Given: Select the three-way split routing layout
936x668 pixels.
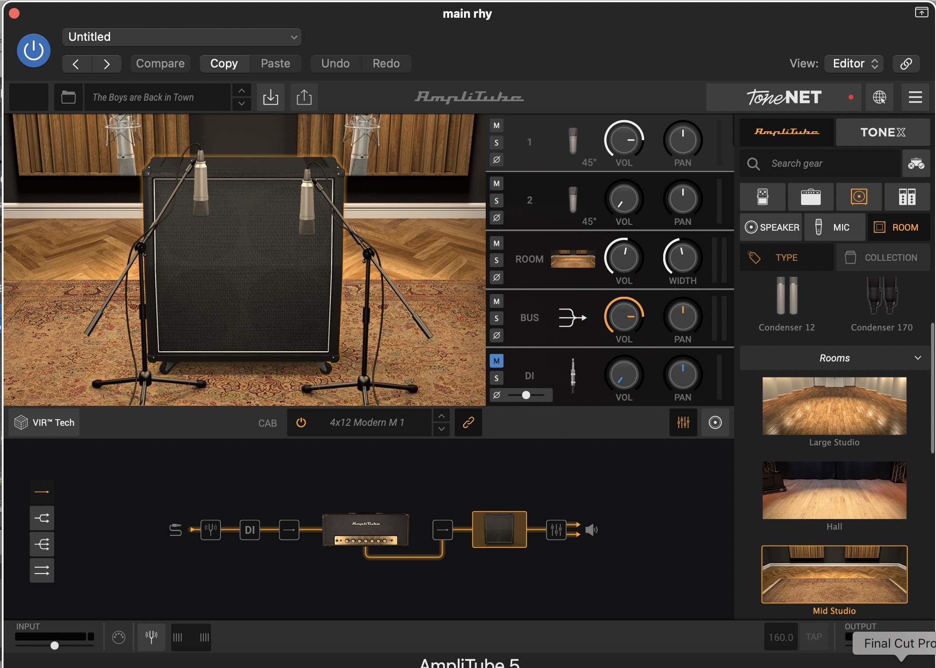Looking at the screenshot, I should [x=42, y=544].
